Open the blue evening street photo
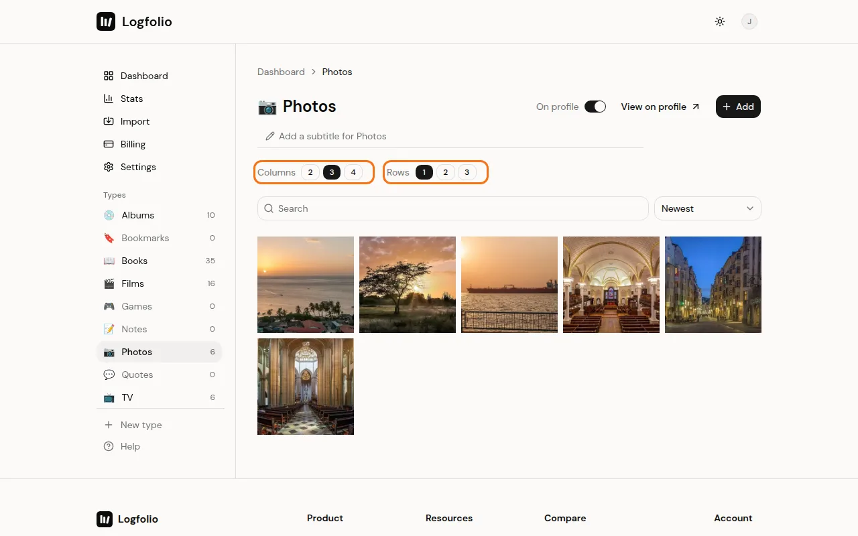 [713, 285]
